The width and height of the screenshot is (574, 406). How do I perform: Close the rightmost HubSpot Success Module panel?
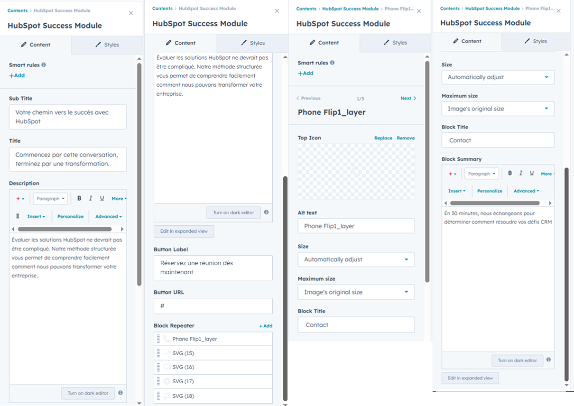point(558,10)
